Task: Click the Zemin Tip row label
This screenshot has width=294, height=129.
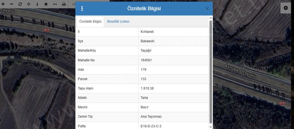Action: pos(85,117)
